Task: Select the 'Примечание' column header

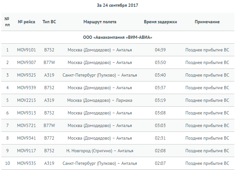Action: coord(207,22)
